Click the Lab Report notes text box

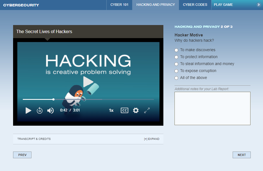click(x=212, y=108)
